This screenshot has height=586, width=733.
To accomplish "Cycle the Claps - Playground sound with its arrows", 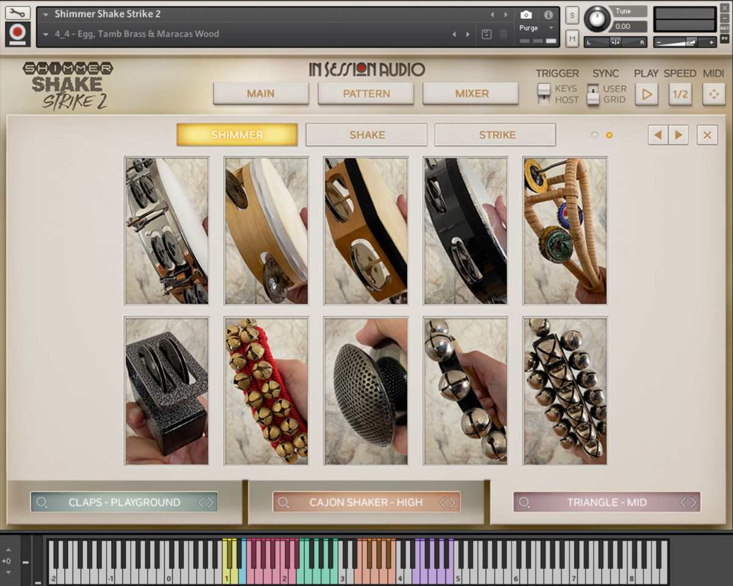I will click(x=206, y=502).
